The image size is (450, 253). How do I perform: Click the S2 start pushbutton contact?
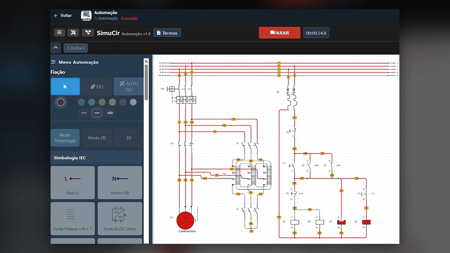pos(292,165)
